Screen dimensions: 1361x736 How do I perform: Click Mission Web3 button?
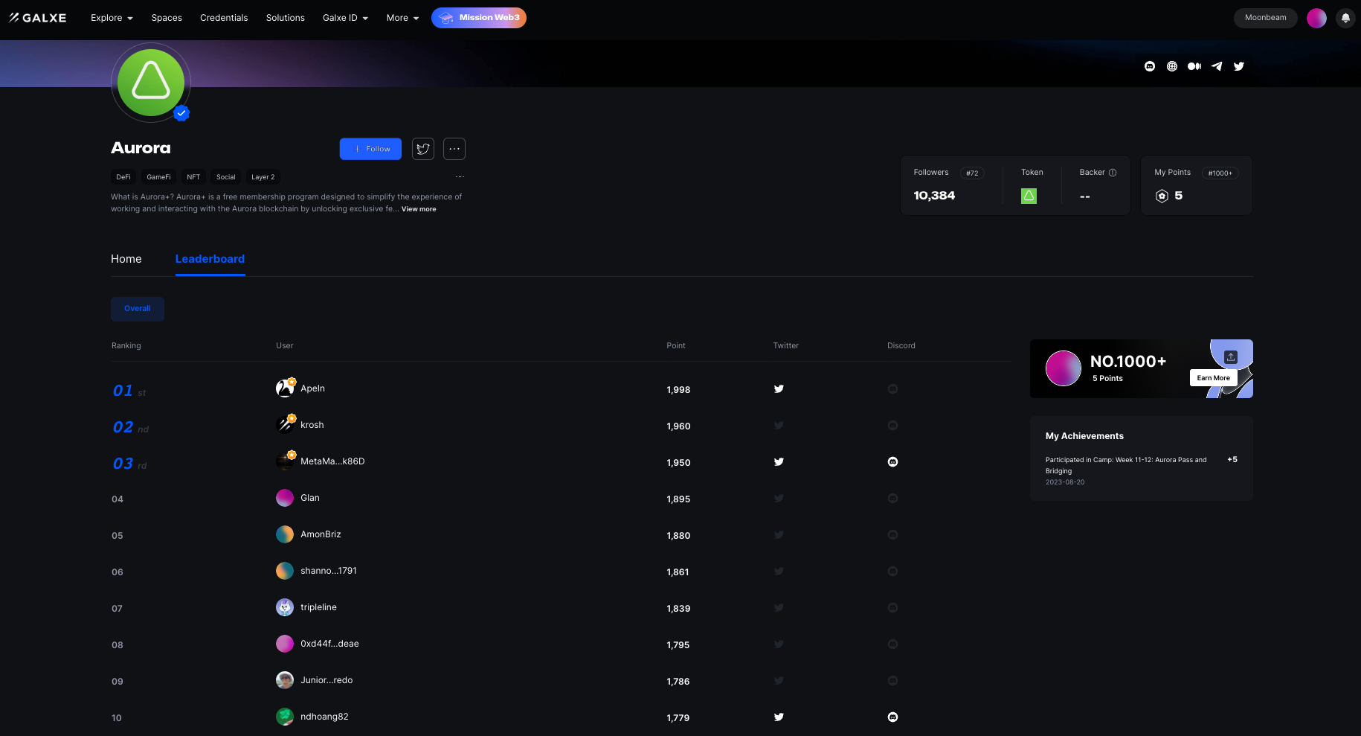coord(479,18)
